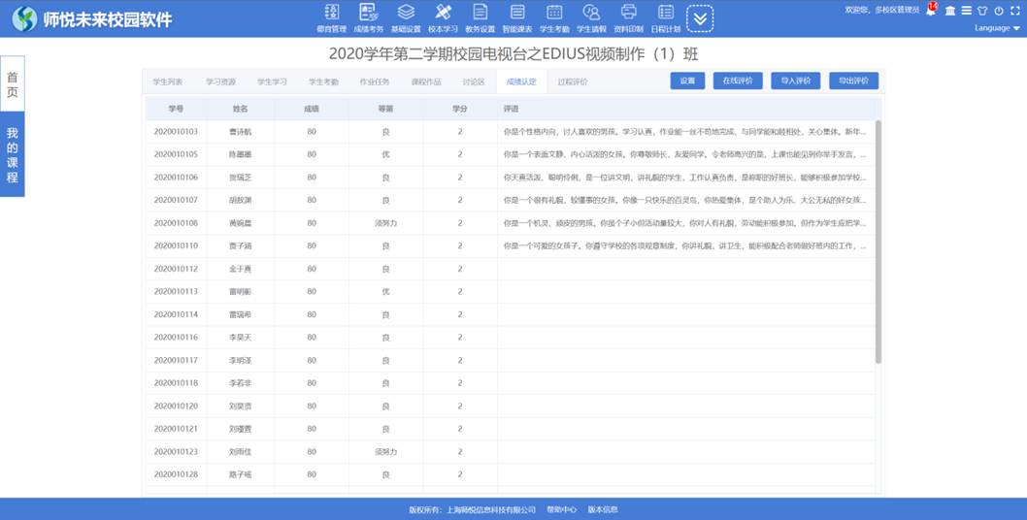The image size is (1027, 520).
Task: Select 我的课程 in the left sidebar
Action: point(13,155)
